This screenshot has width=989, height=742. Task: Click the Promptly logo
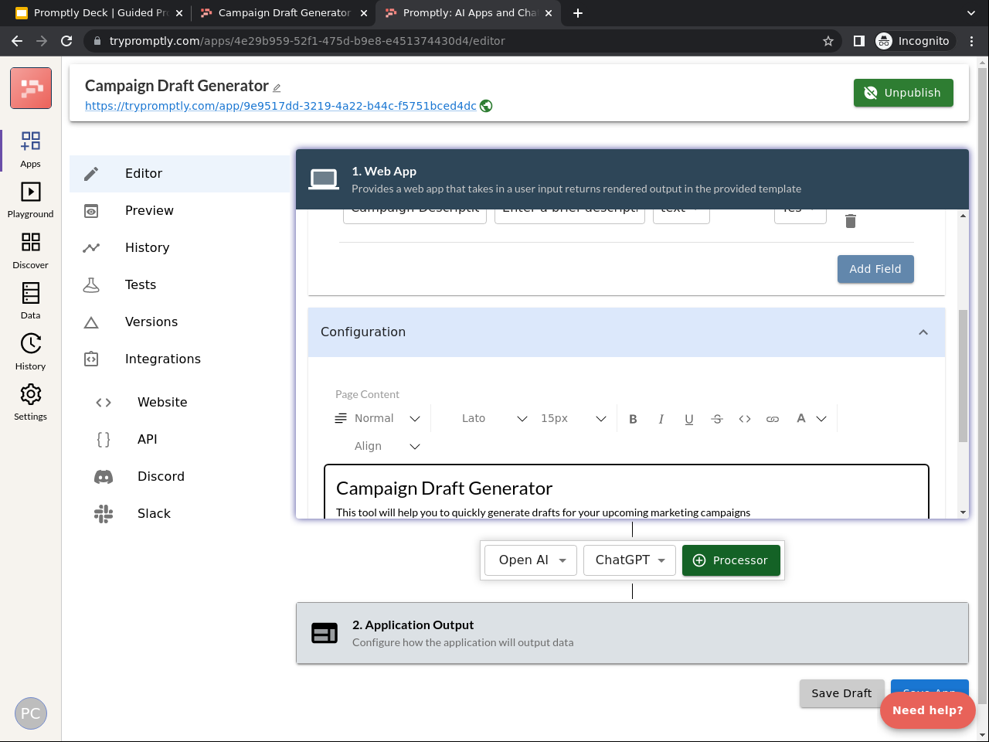pos(31,87)
